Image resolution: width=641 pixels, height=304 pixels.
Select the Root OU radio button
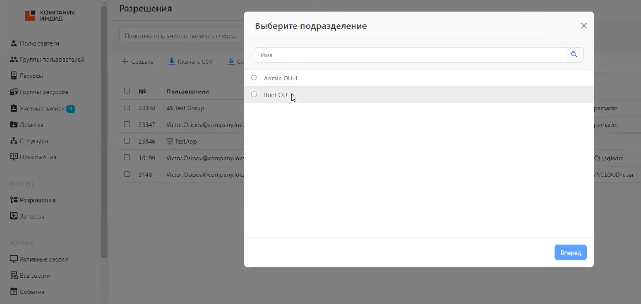[254, 94]
